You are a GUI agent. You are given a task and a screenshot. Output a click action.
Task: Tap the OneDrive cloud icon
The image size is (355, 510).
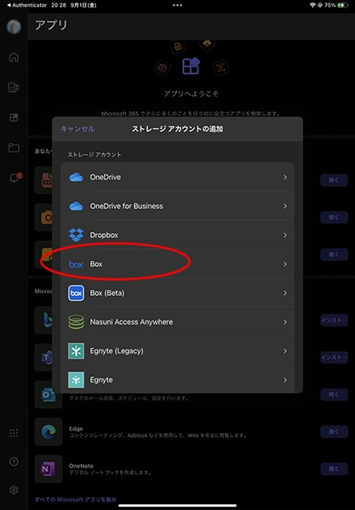click(76, 178)
